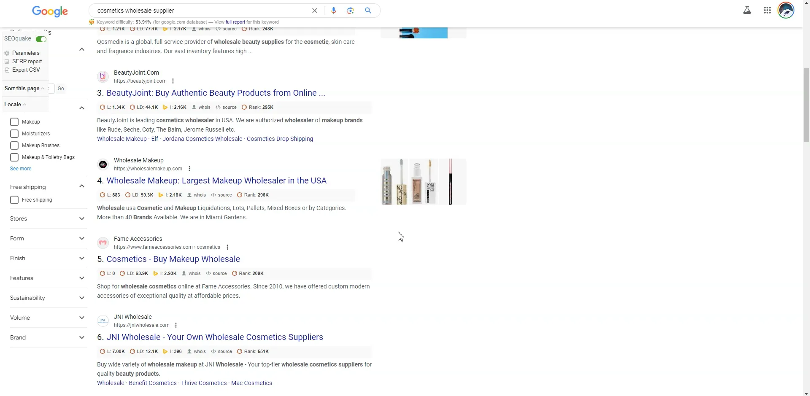Screen dimensions: 810x396
Task: Click the Fame Accessories site favicon
Action: [x=103, y=243]
